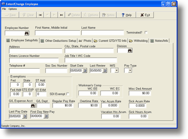The height and width of the screenshot is (139, 188).
Task: Exit the Enter/Change Employee window
Action: coord(145,15)
